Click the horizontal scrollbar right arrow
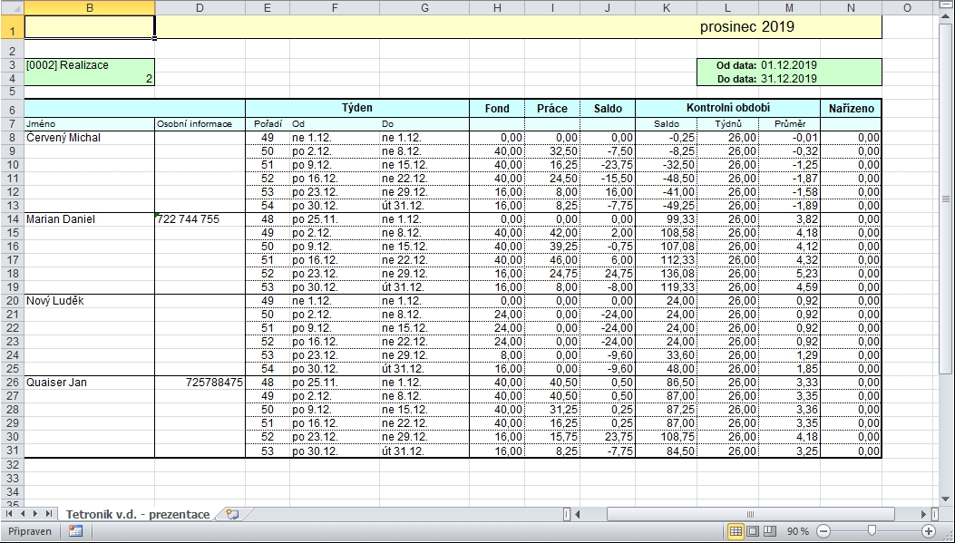Image resolution: width=955 pixels, height=543 pixels. tap(924, 514)
